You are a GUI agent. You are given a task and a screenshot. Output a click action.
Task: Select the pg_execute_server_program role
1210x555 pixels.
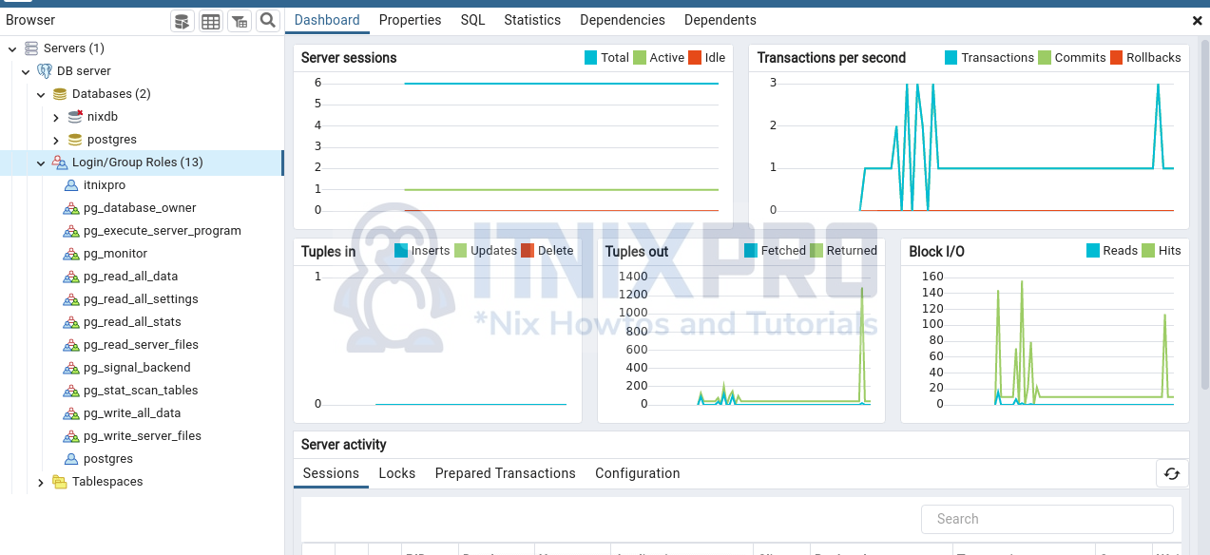pos(163,231)
